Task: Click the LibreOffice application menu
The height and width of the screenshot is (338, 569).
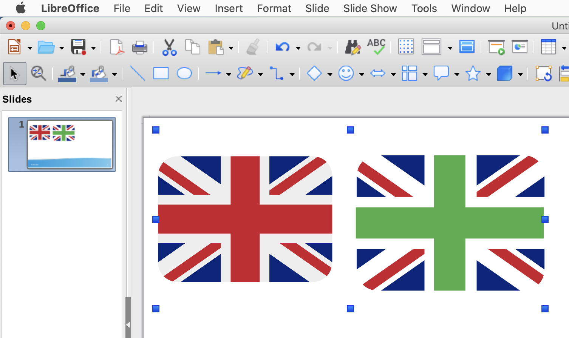Action: click(x=70, y=8)
